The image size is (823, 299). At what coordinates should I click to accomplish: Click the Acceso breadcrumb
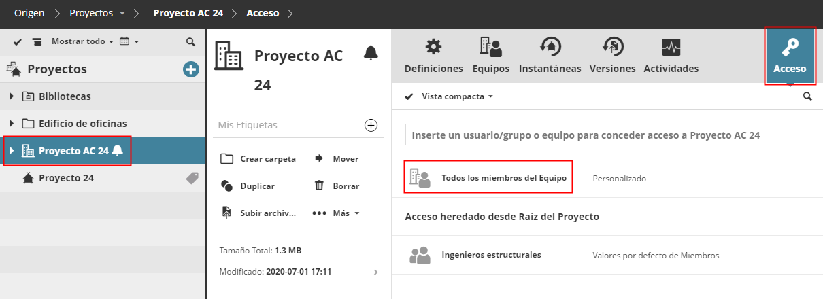tap(263, 13)
